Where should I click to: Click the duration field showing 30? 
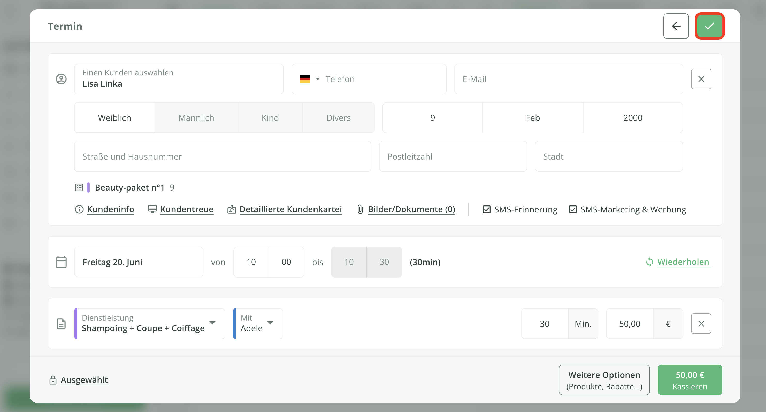click(545, 324)
